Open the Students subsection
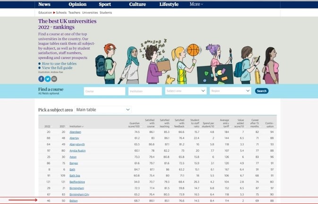Screen dimensions: 318x204 tap(106, 13)
